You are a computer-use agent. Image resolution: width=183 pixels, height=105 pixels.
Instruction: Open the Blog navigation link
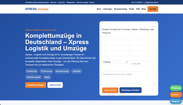point(144,9)
